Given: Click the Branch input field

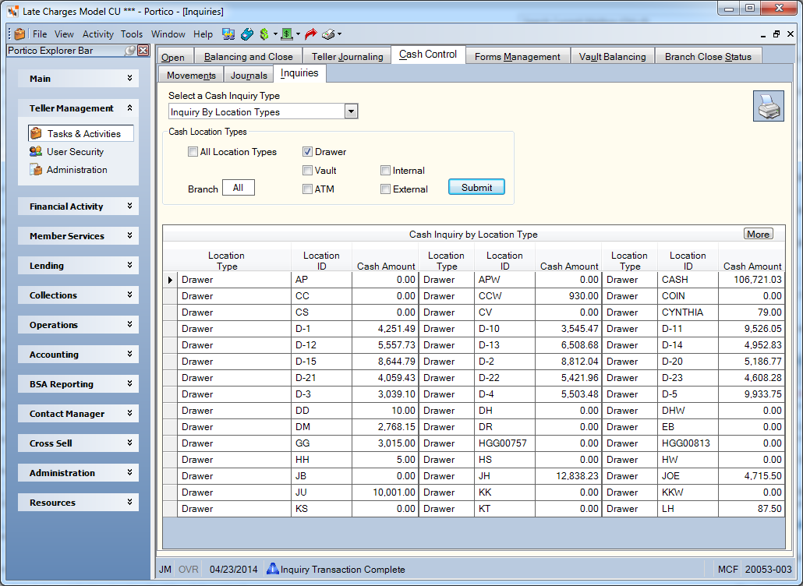Looking at the screenshot, I should [238, 188].
